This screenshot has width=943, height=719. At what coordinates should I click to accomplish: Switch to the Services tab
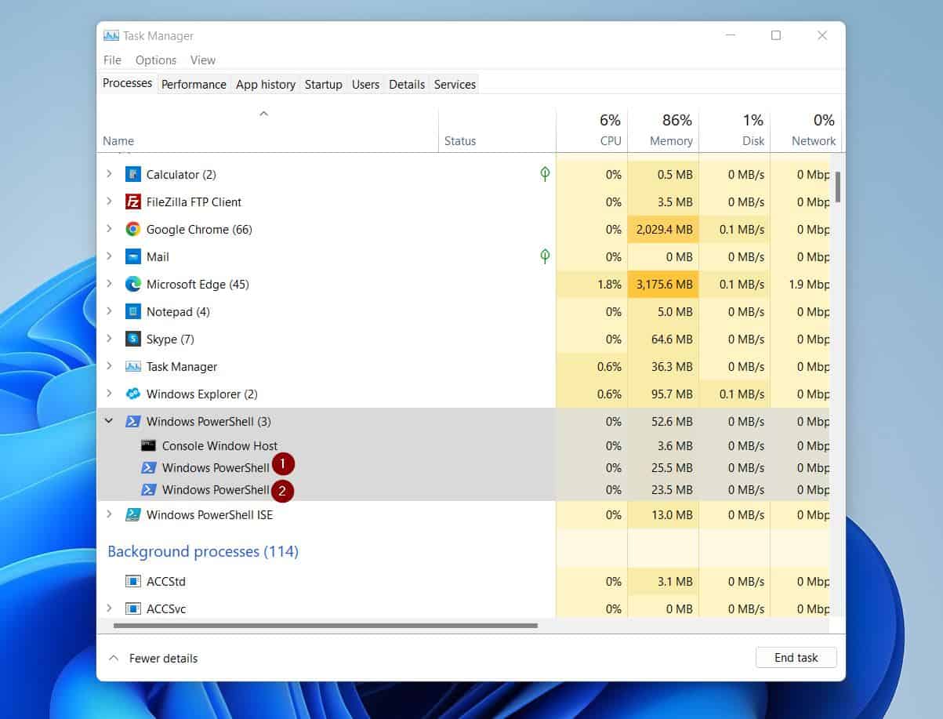455,84
